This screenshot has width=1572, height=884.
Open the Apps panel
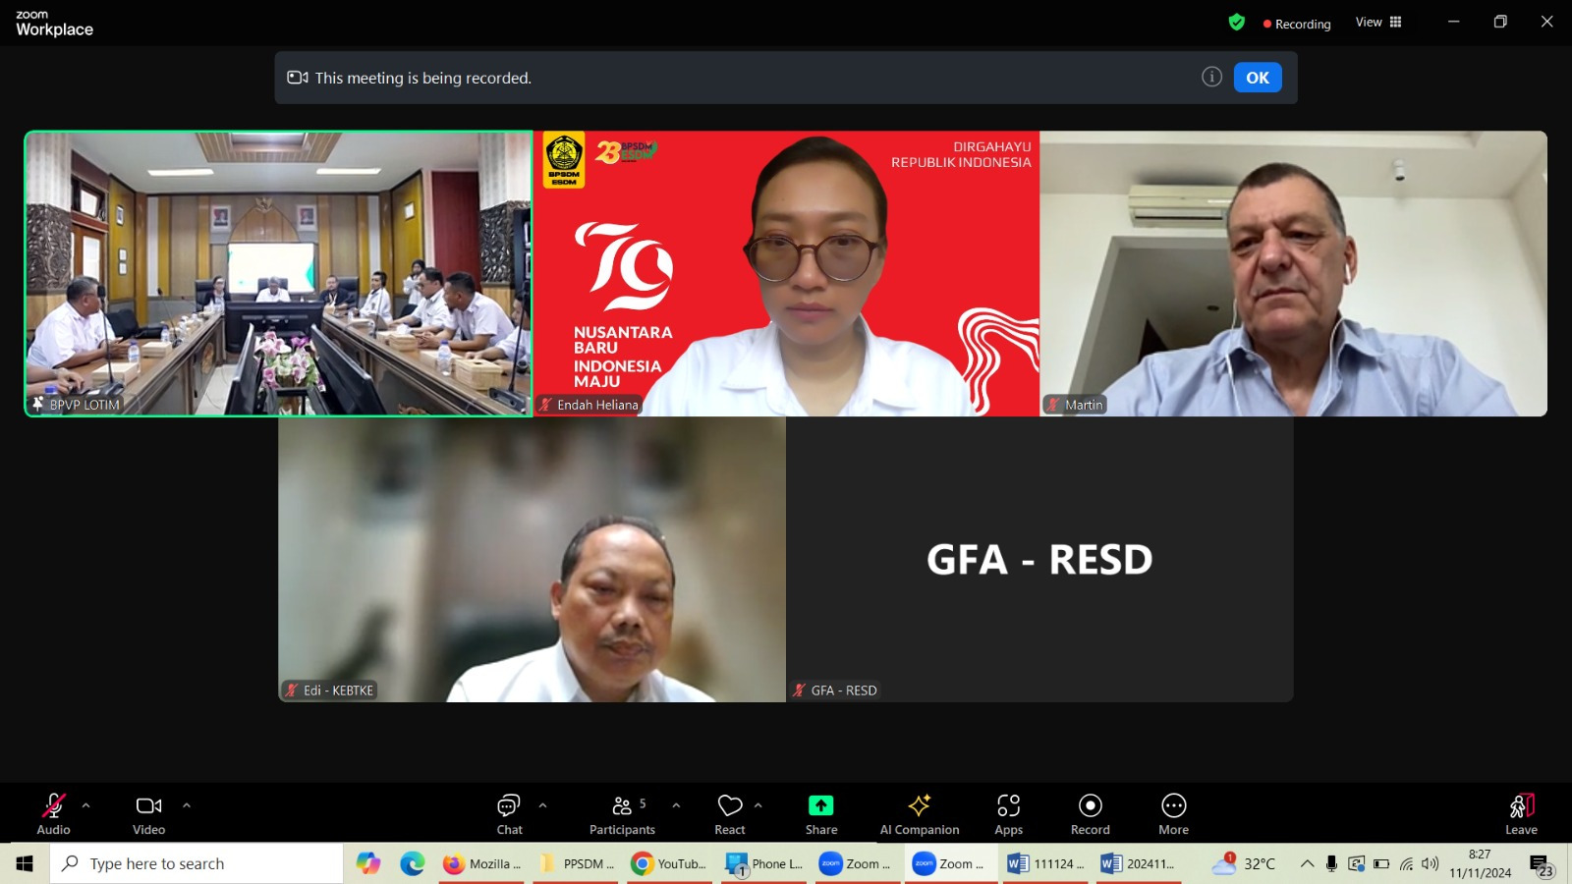point(1008,813)
